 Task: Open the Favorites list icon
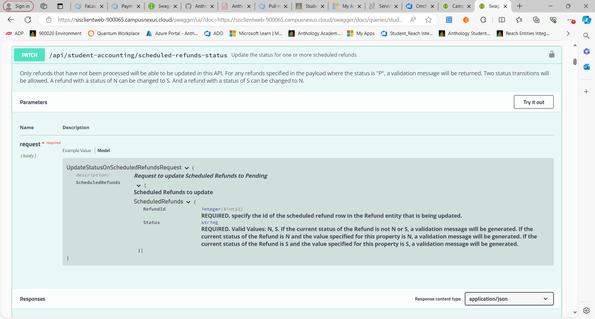[x=519, y=20]
